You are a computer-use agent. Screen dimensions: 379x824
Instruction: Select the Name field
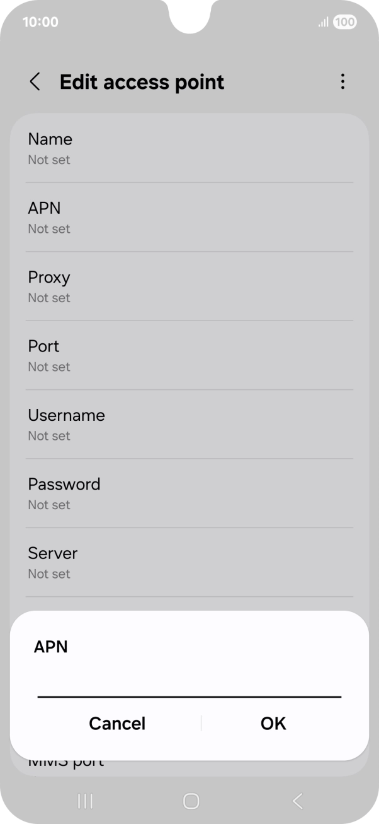click(189, 148)
